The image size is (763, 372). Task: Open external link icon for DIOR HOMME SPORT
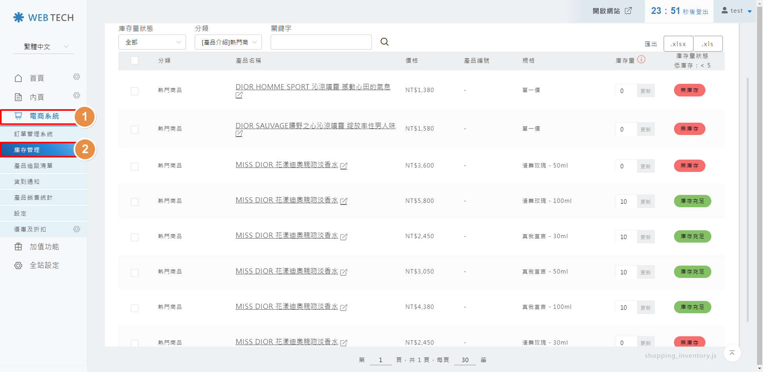[239, 95]
